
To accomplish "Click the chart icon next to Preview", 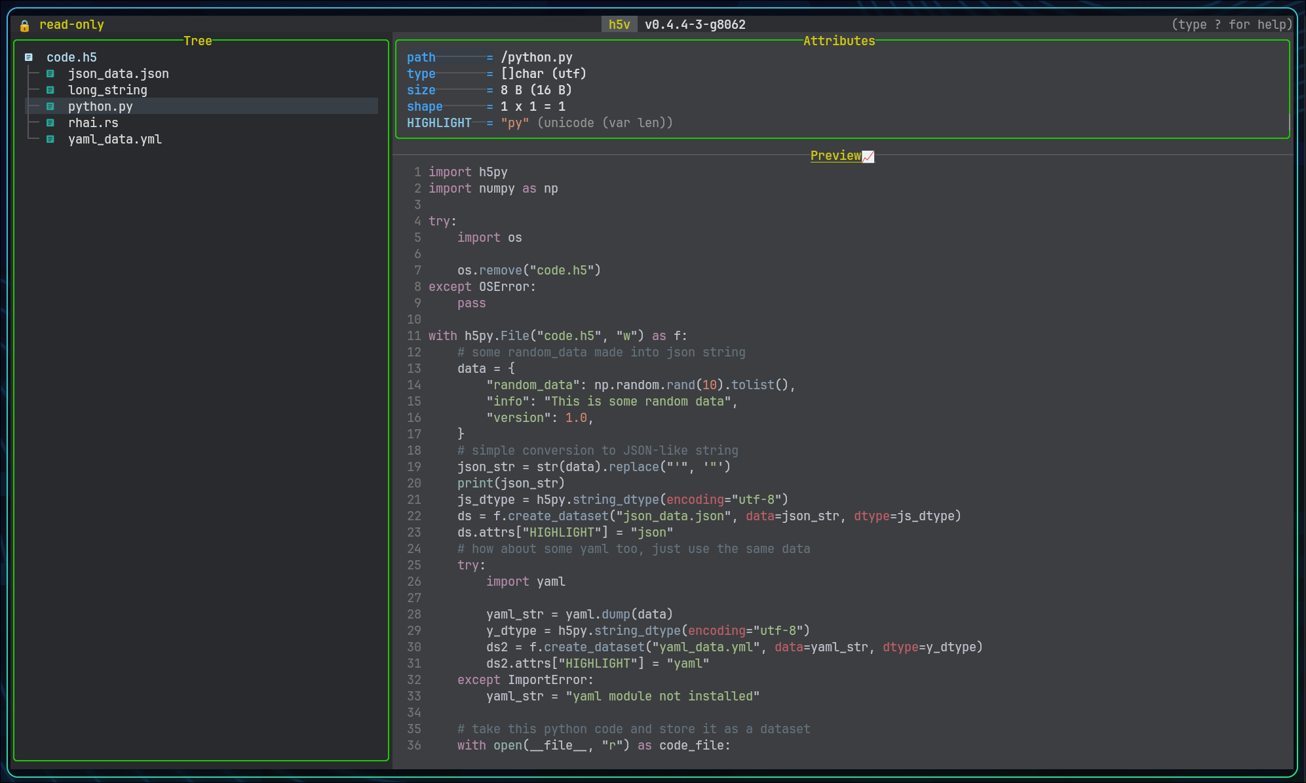I will pos(868,156).
